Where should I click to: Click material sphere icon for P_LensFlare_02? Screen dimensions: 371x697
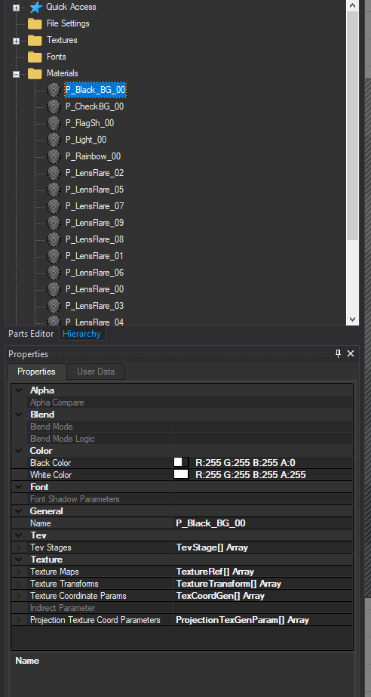pyautogui.click(x=54, y=173)
